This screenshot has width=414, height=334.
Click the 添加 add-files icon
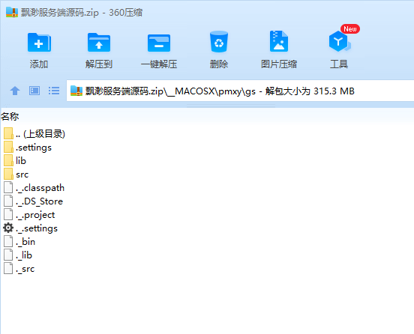point(39,43)
